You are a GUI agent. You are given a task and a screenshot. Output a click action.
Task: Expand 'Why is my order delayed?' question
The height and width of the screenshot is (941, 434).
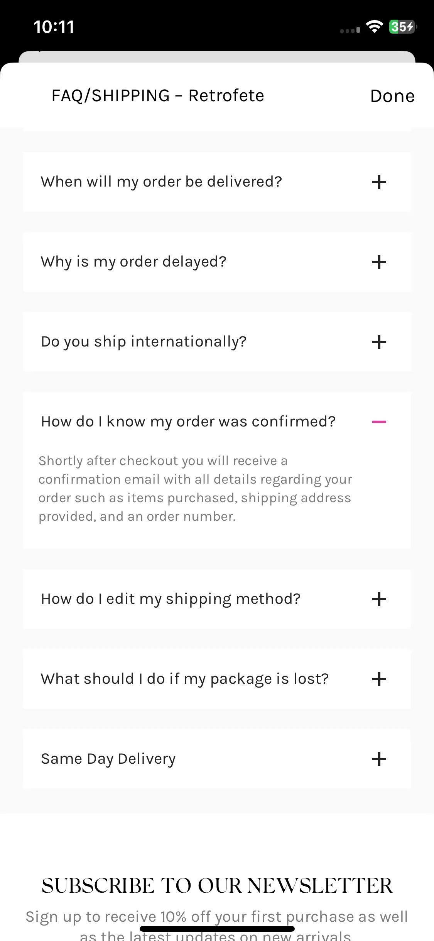pos(217,262)
